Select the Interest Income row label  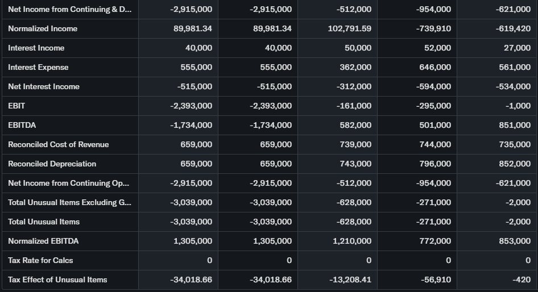pyautogui.click(x=36, y=48)
